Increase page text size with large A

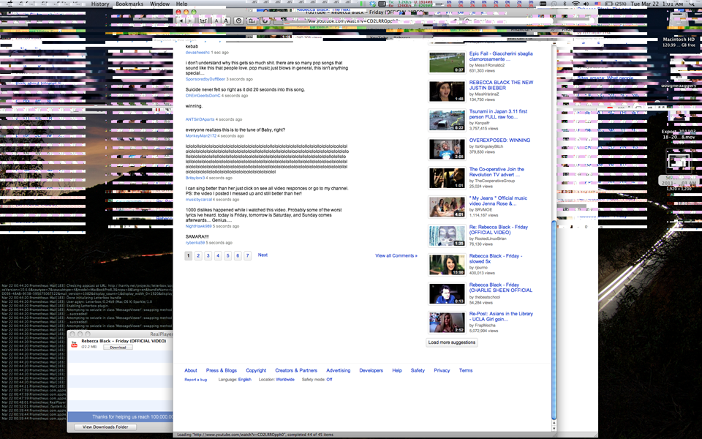click(226, 20)
